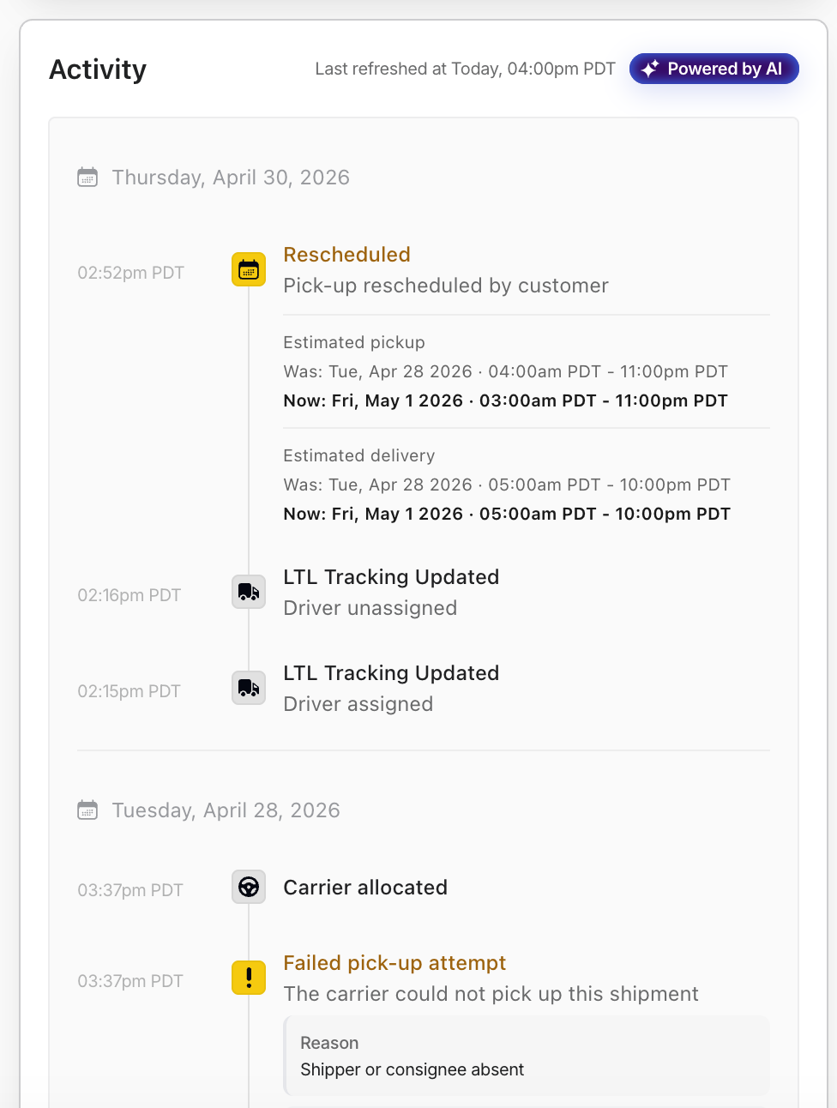The height and width of the screenshot is (1108, 837).
Task: Click the truck icon for Driver assigned
Action: [x=249, y=688]
